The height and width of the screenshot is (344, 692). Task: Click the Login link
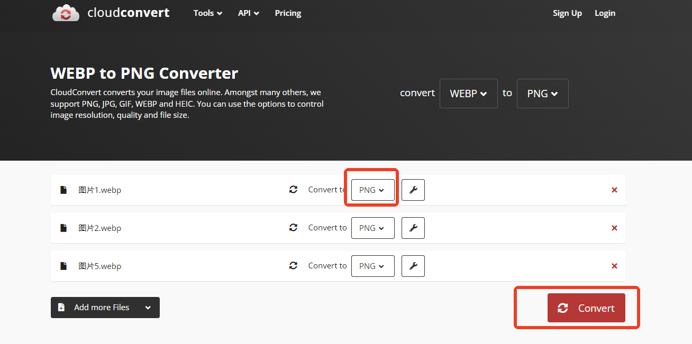(x=605, y=13)
